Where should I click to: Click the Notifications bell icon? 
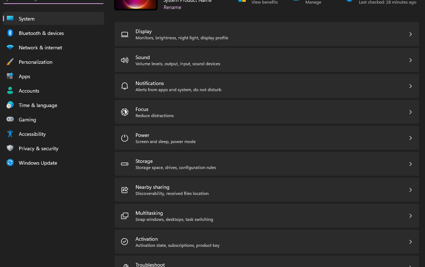click(x=125, y=86)
